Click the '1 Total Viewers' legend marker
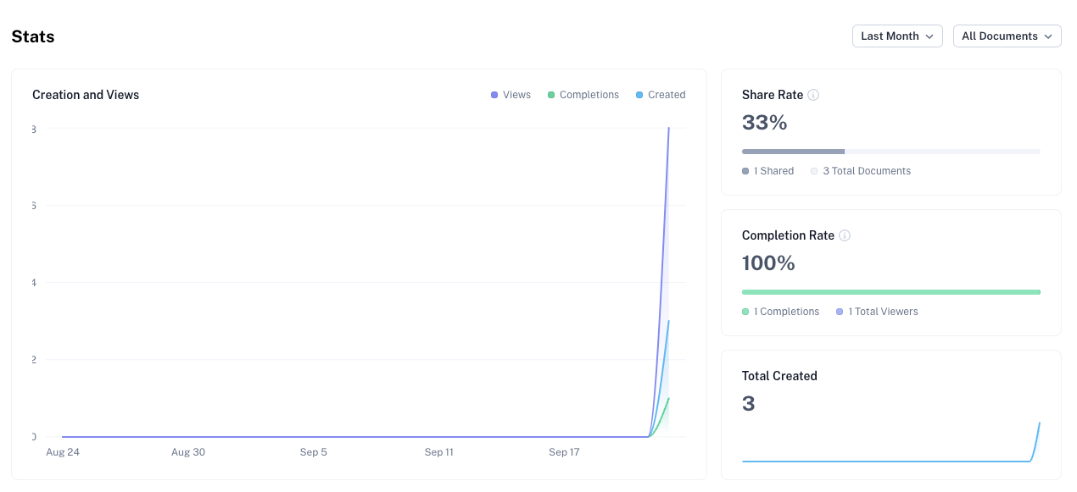The height and width of the screenshot is (492, 1077). pos(839,312)
